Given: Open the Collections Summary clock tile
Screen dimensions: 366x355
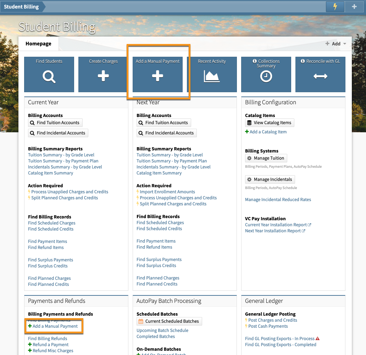Looking at the screenshot, I should [x=266, y=74].
